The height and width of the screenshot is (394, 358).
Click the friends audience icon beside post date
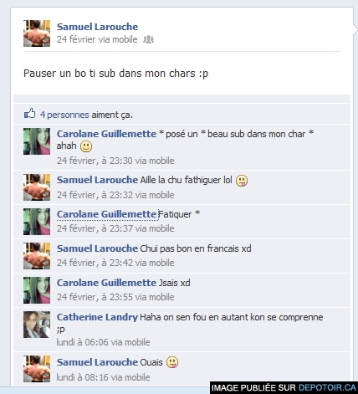point(148,39)
